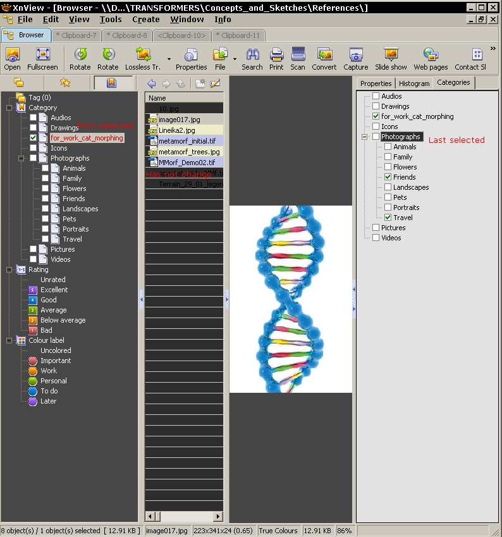Click the Print icon

coord(276,59)
